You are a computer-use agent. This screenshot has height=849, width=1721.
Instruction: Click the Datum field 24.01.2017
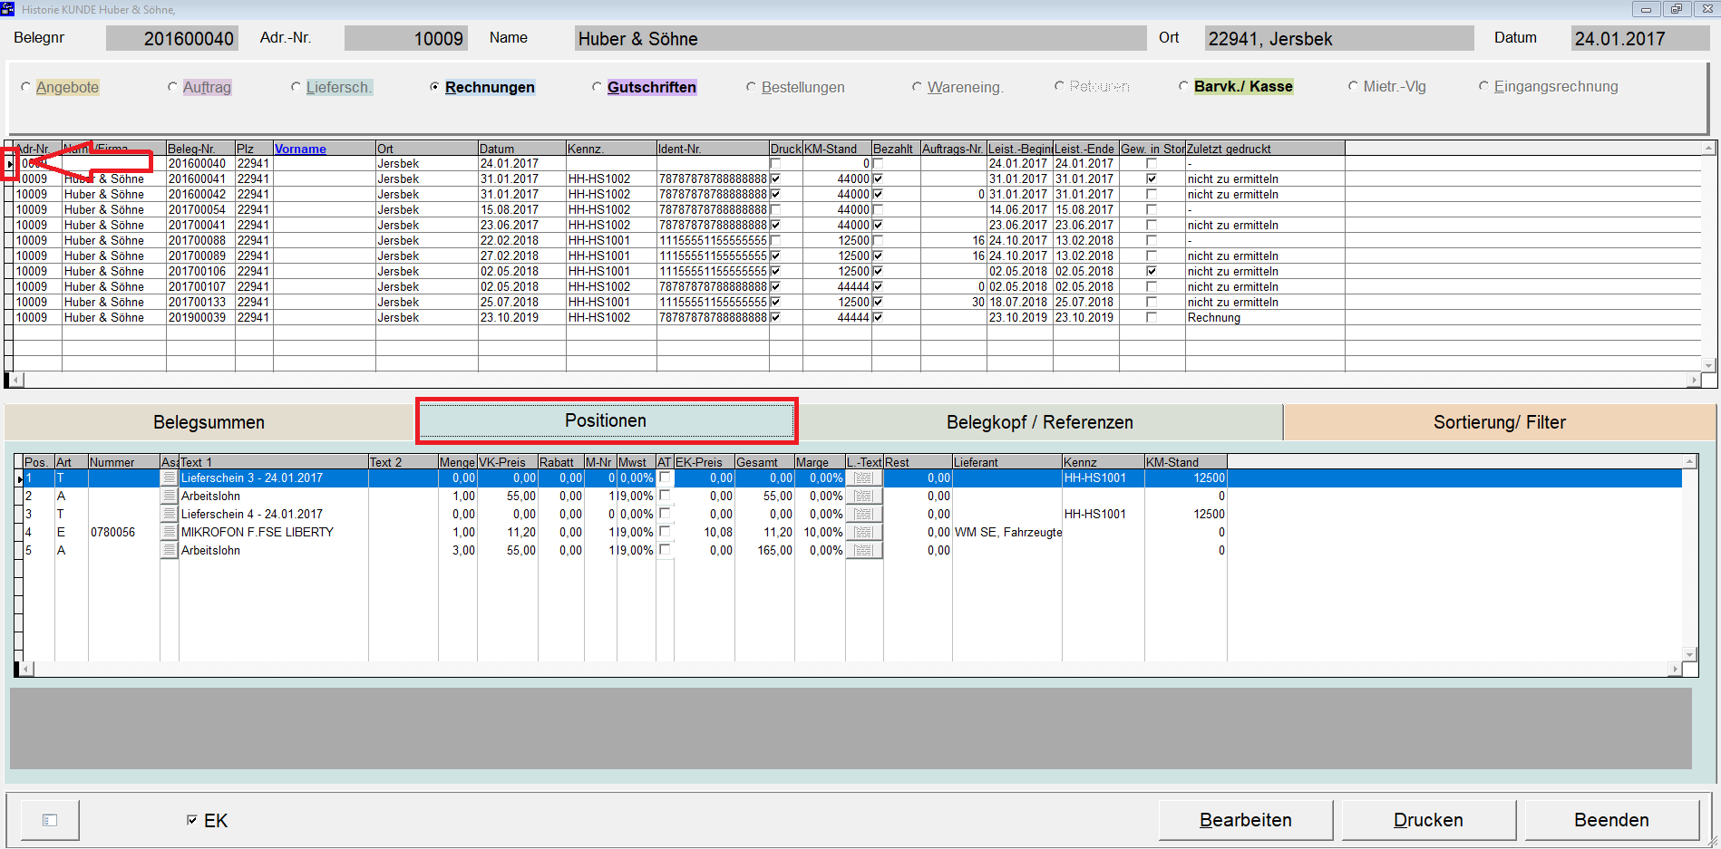1639,38
